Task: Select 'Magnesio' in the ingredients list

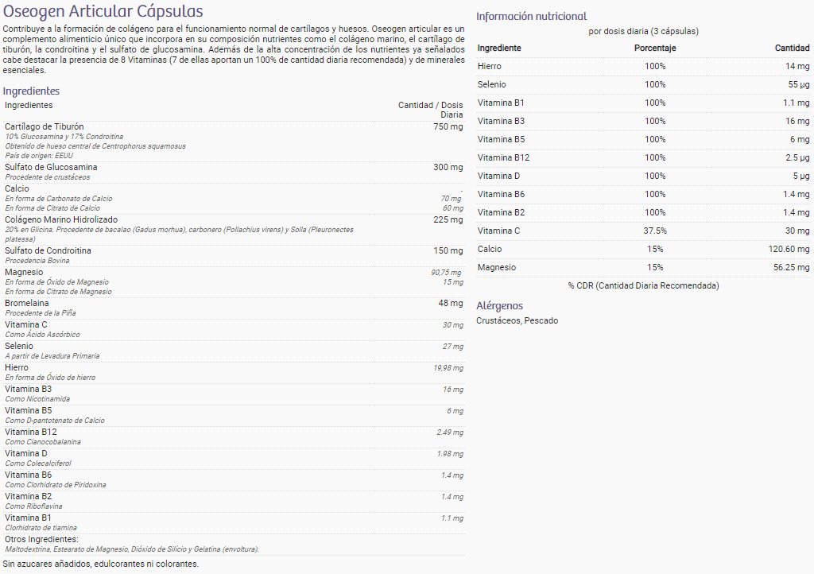Action: 24,272
